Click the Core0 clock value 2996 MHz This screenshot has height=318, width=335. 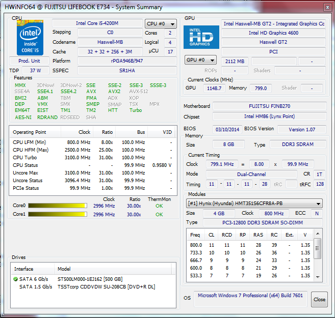click(x=104, y=206)
